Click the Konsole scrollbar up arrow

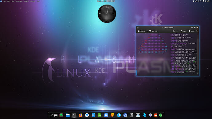tap(198, 34)
